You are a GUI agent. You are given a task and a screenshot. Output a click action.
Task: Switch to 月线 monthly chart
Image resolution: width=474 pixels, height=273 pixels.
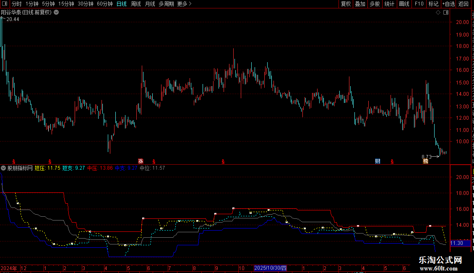[150, 4]
